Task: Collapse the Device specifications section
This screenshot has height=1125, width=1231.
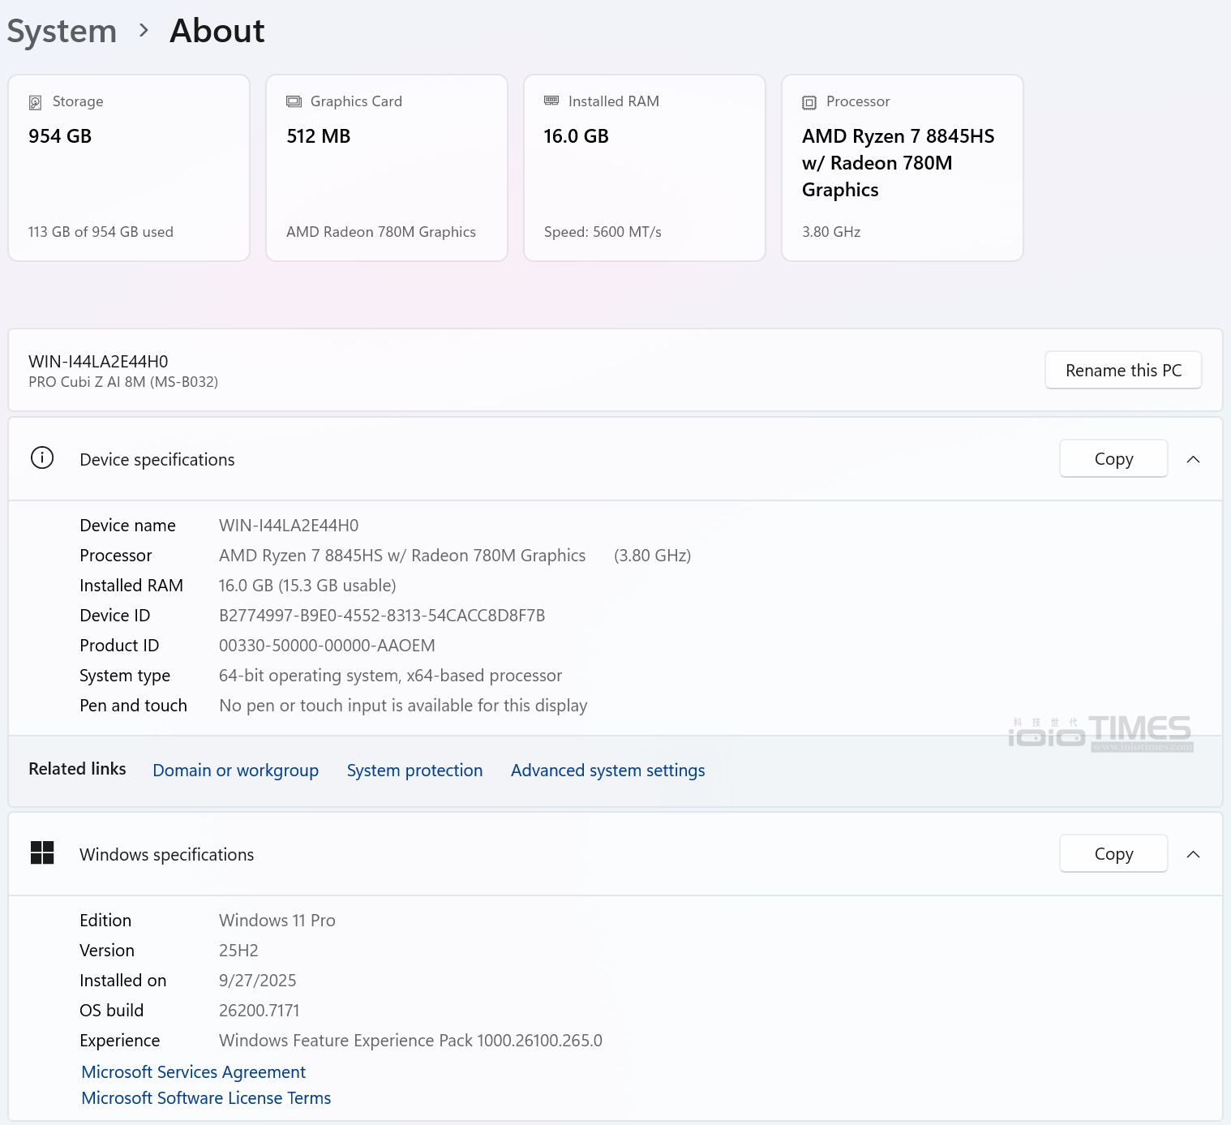Action: (1193, 459)
